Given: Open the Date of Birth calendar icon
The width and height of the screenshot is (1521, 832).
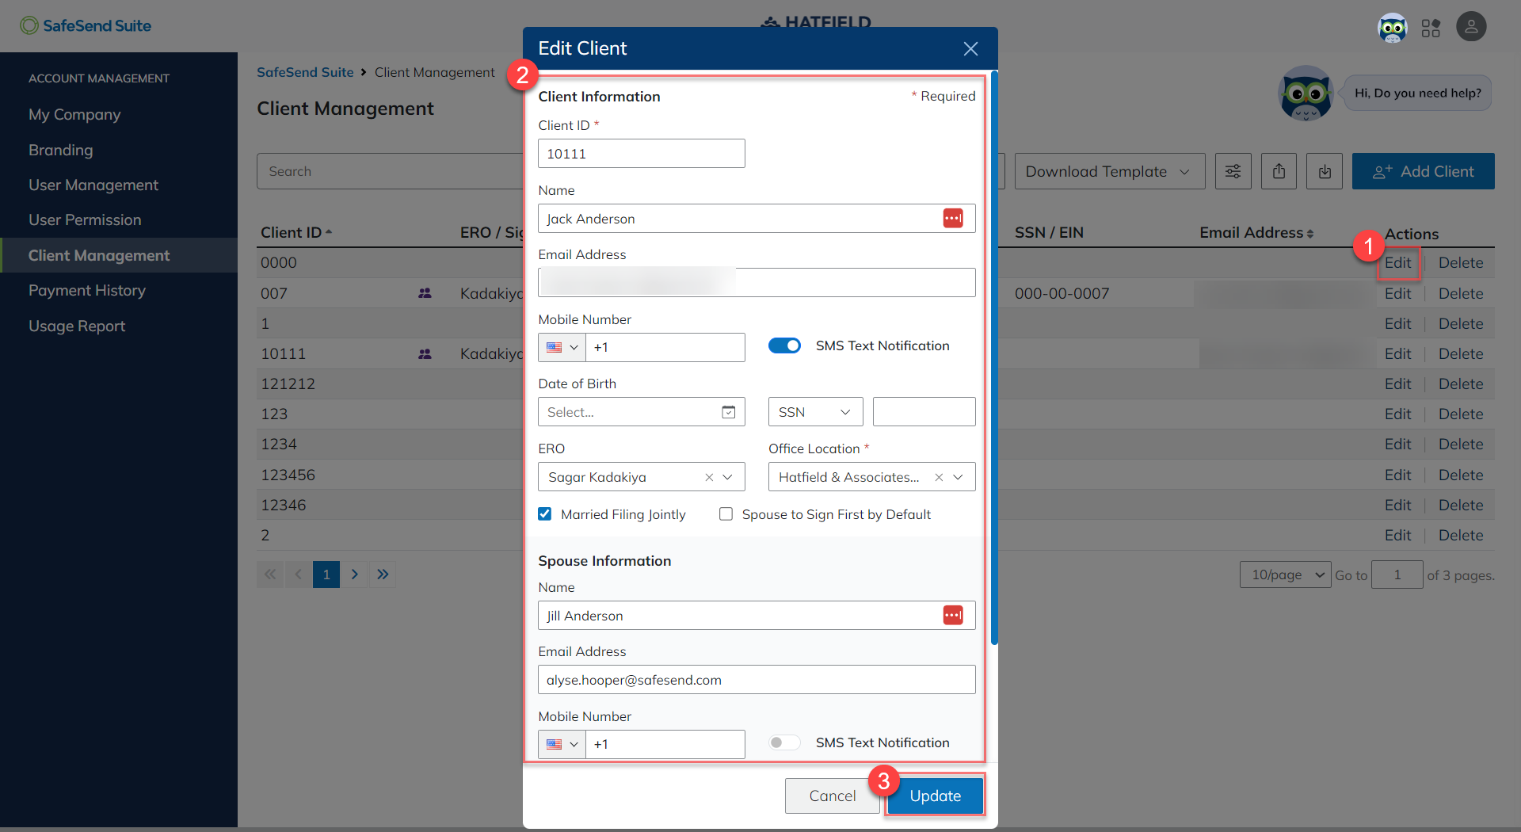Looking at the screenshot, I should point(728,411).
